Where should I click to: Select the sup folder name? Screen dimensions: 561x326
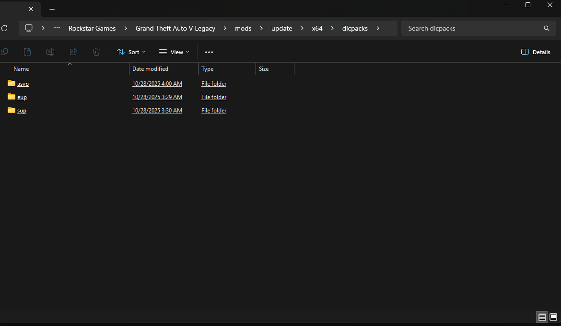click(x=22, y=111)
